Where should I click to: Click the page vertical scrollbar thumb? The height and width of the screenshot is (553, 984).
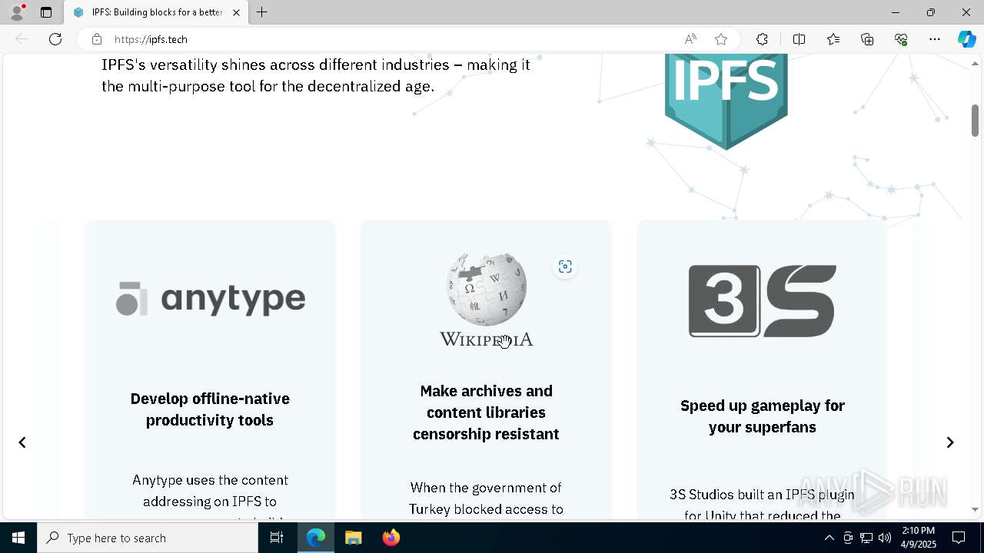975,121
